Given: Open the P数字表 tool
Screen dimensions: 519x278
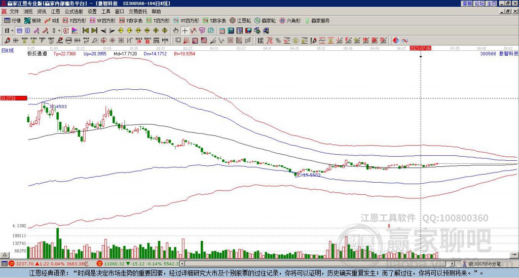Looking at the screenshot, I should 131,20.
